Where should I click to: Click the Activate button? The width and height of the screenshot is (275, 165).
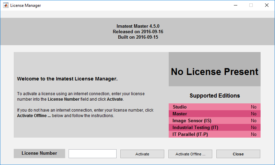pyautogui.click(x=142, y=154)
